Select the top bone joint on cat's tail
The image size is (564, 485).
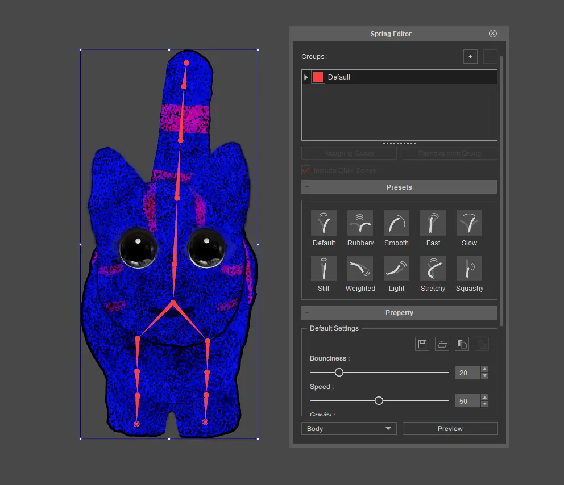pos(186,63)
